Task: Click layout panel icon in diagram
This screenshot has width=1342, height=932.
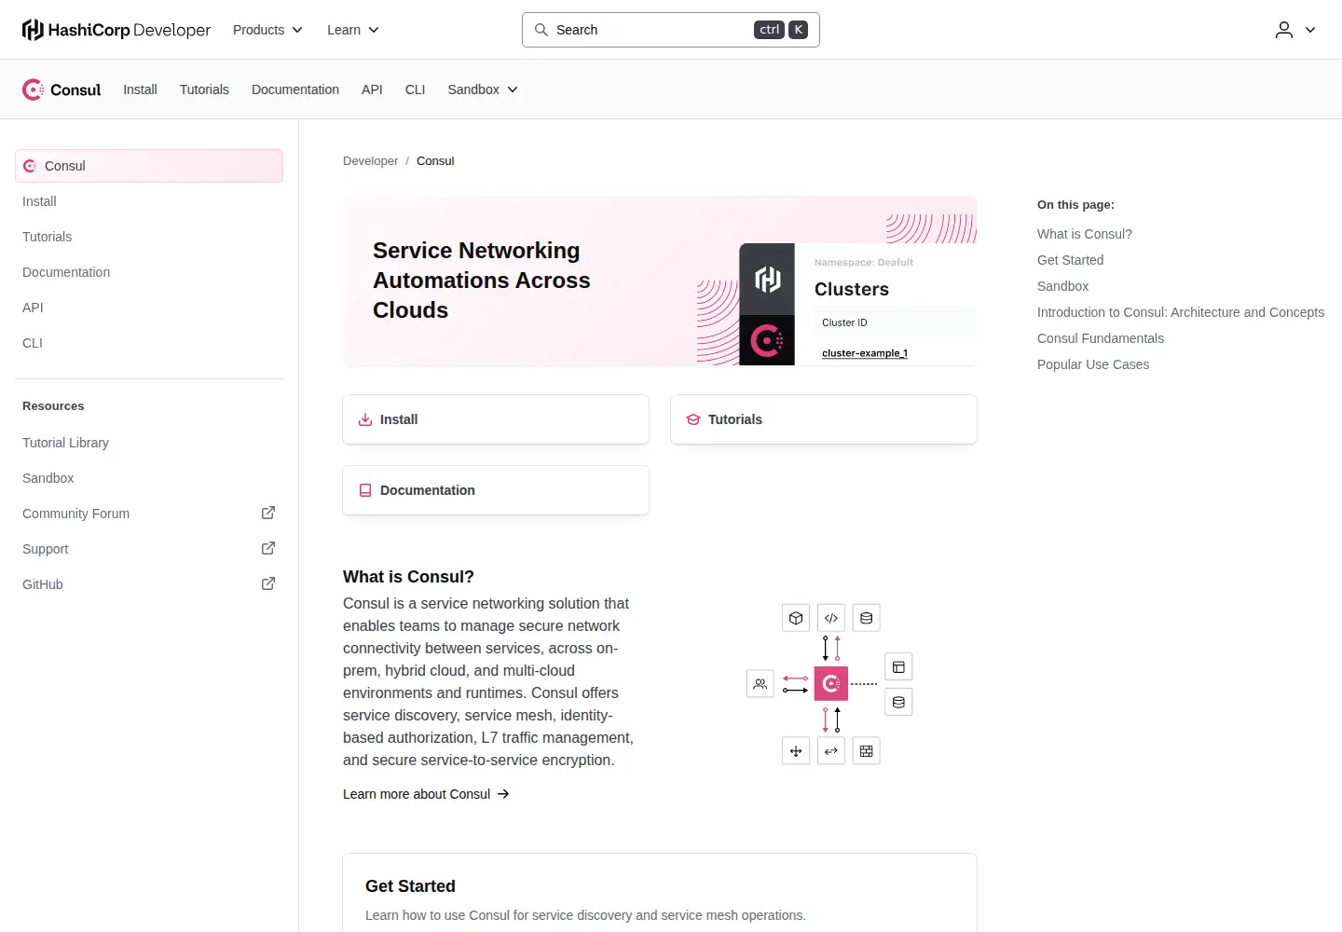Action: pos(898,666)
